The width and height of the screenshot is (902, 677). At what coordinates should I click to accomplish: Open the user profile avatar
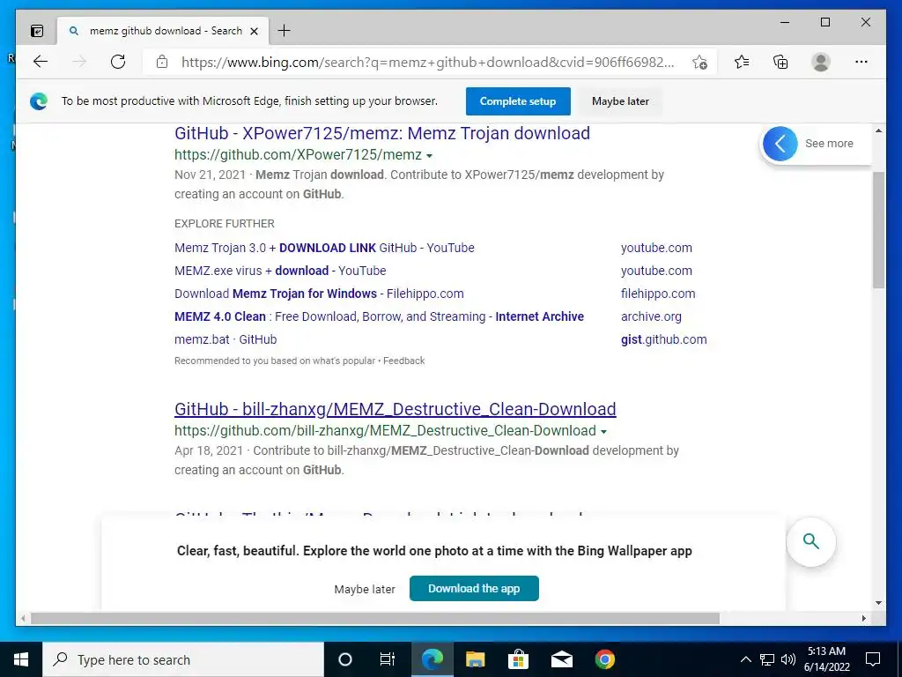[821, 62]
